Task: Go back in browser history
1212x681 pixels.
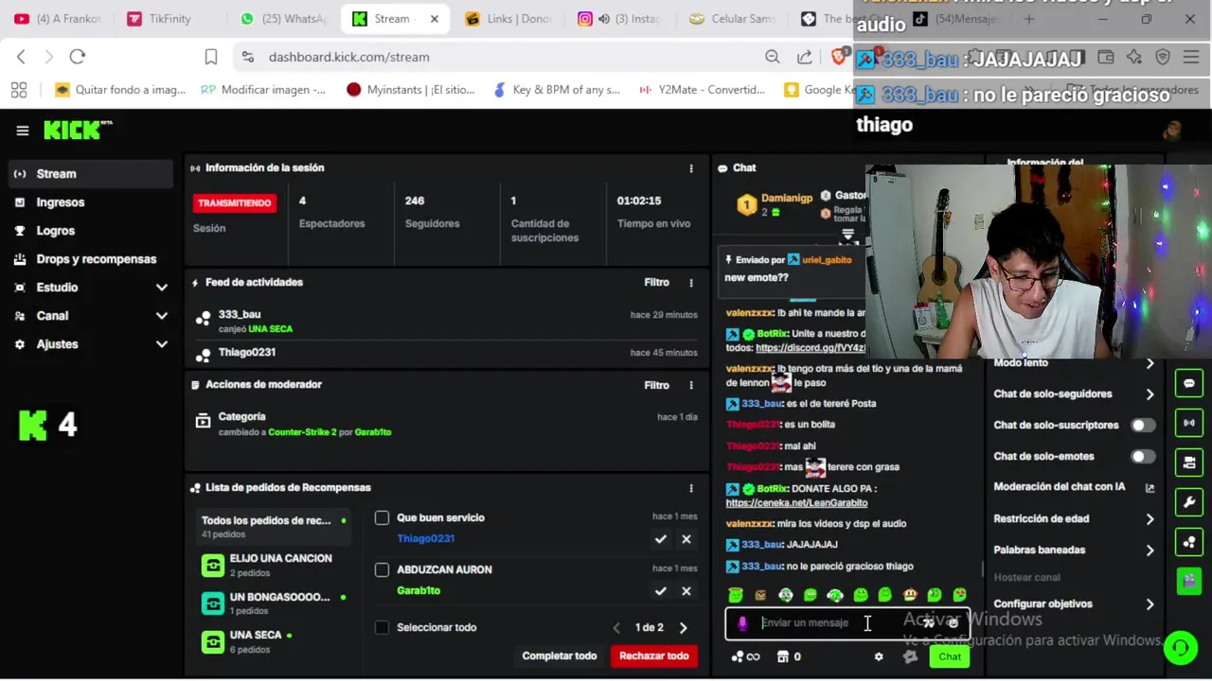Action: (21, 57)
